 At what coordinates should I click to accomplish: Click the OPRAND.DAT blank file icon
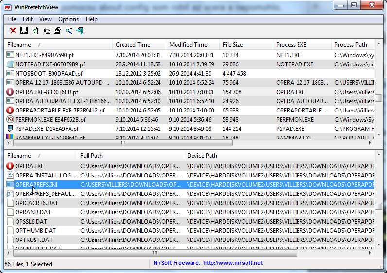point(10,212)
